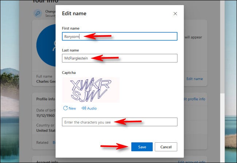Click the full name 'Charles Gee' text
The image size is (237, 163).
click(46, 81)
